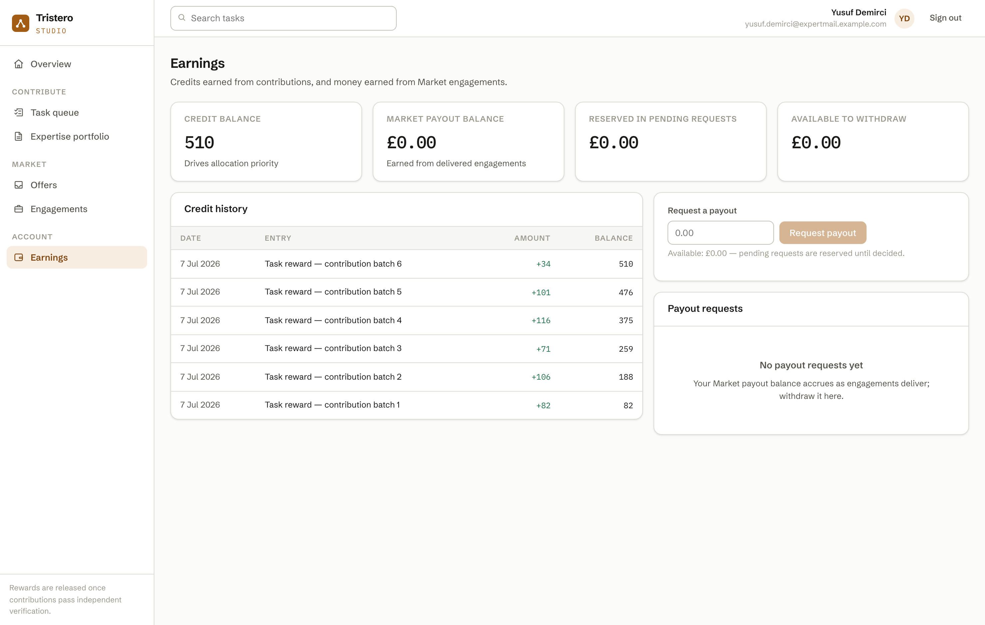Select the contribution batch 6 entry
The height and width of the screenshot is (625, 985).
[x=406, y=264]
